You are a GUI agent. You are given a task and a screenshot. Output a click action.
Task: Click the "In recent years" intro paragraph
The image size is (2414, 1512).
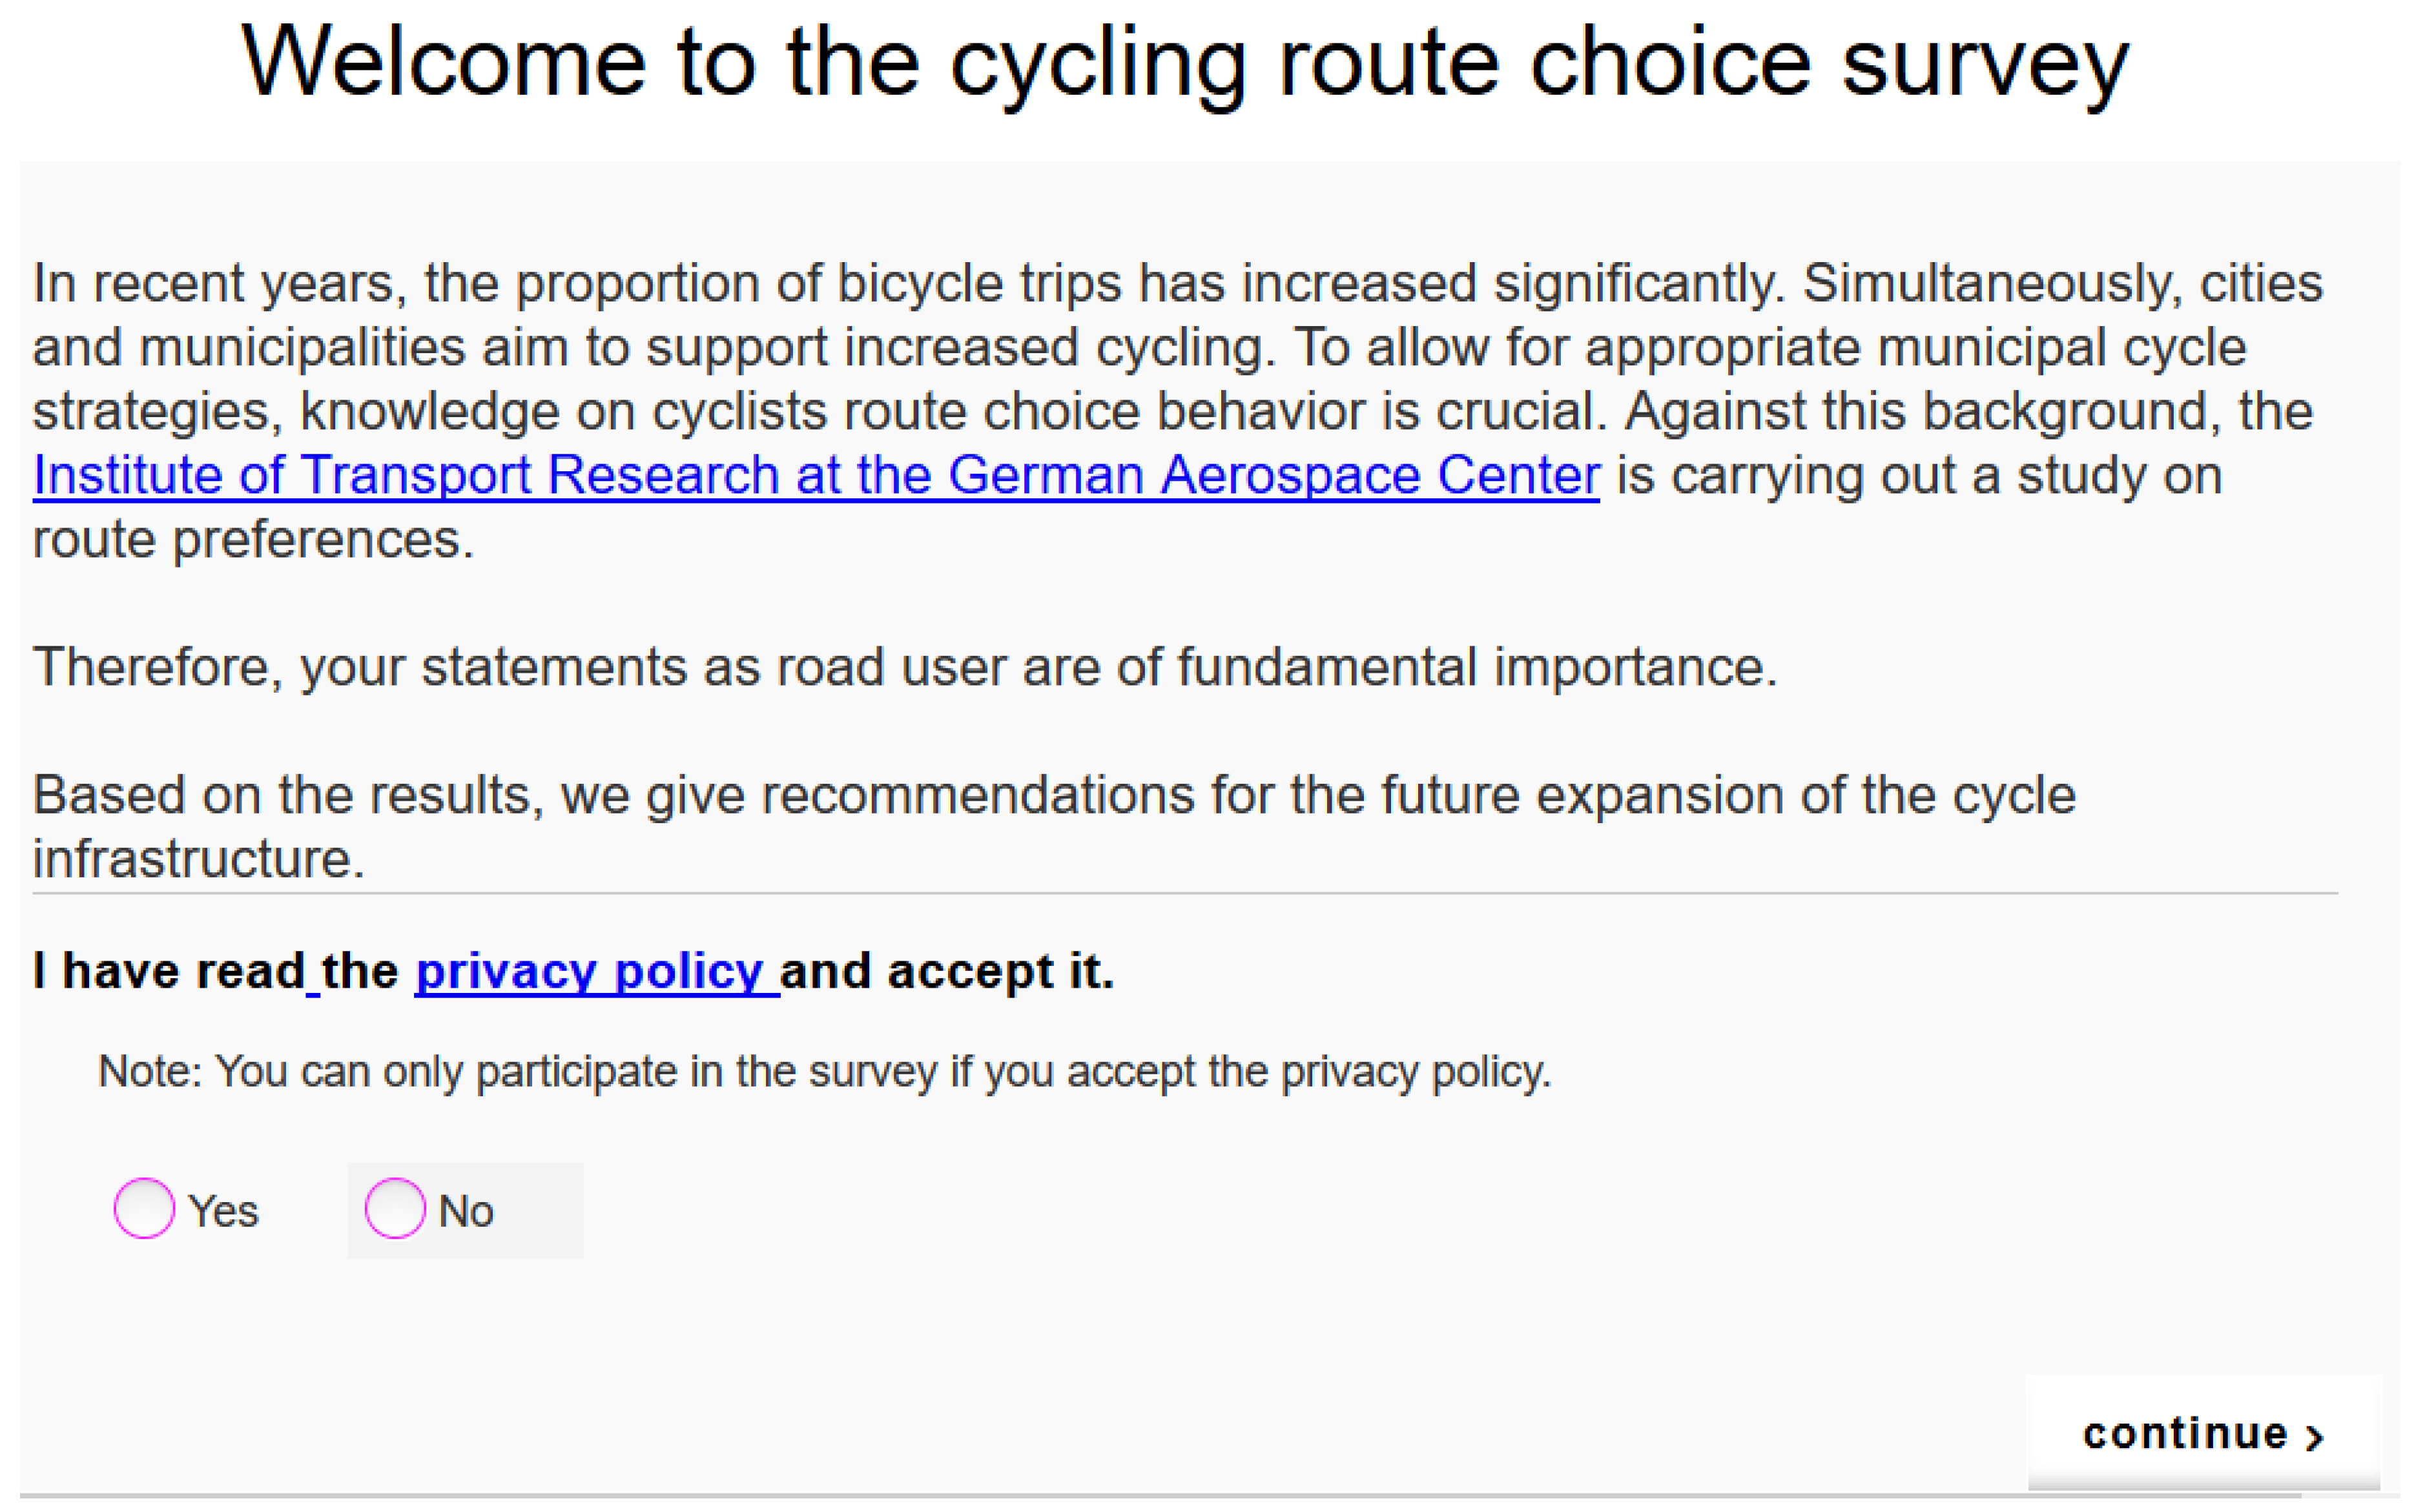[x=1175, y=347]
